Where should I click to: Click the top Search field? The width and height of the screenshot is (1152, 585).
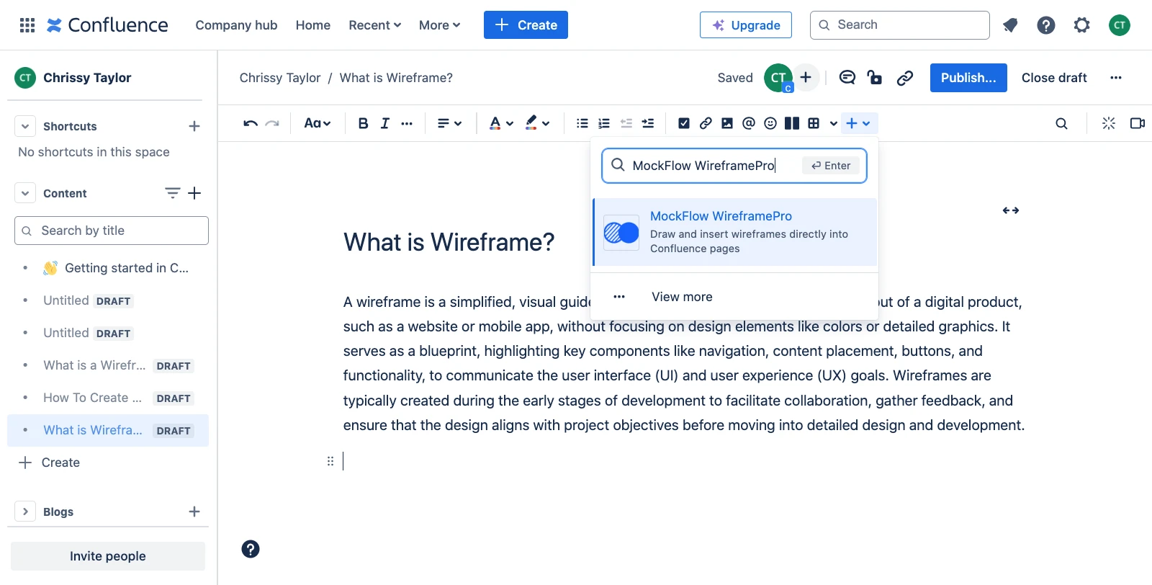click(900, 25)
